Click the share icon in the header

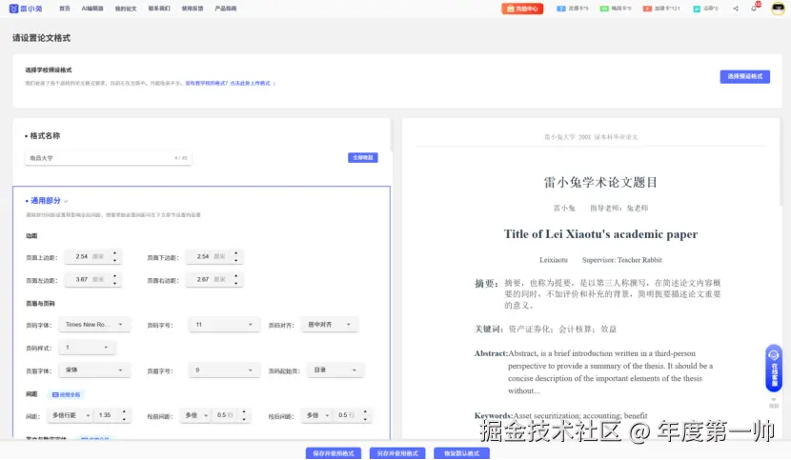click(736, 9)
